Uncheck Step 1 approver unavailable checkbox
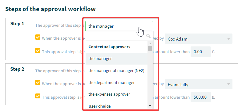 click(38, 37)
